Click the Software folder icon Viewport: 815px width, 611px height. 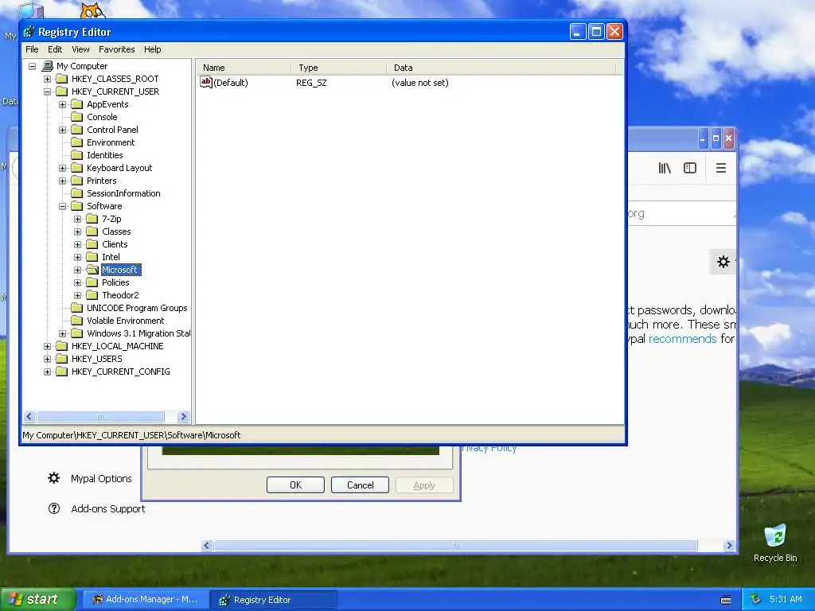pos(77,206)
